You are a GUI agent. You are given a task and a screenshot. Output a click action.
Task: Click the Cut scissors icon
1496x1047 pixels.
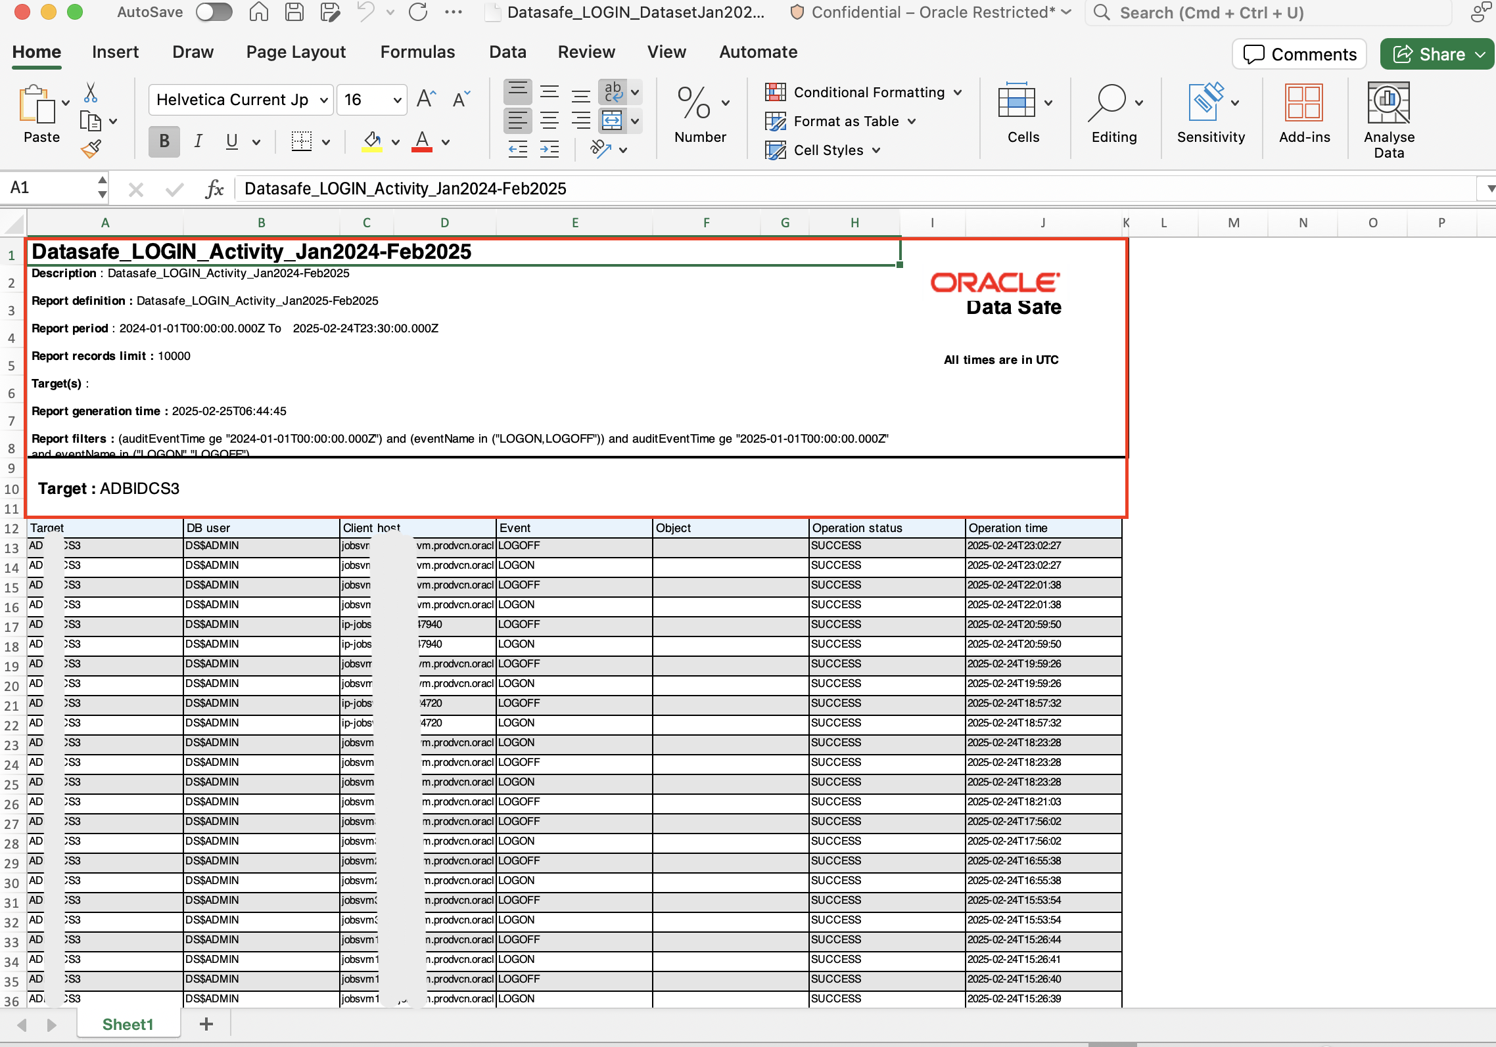[x=91, y=93]
